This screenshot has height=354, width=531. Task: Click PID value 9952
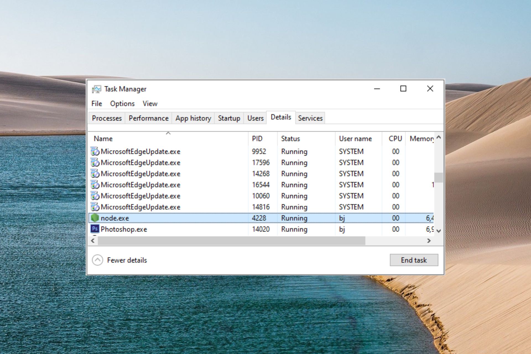pyautogui.click(x=259, y=152)
